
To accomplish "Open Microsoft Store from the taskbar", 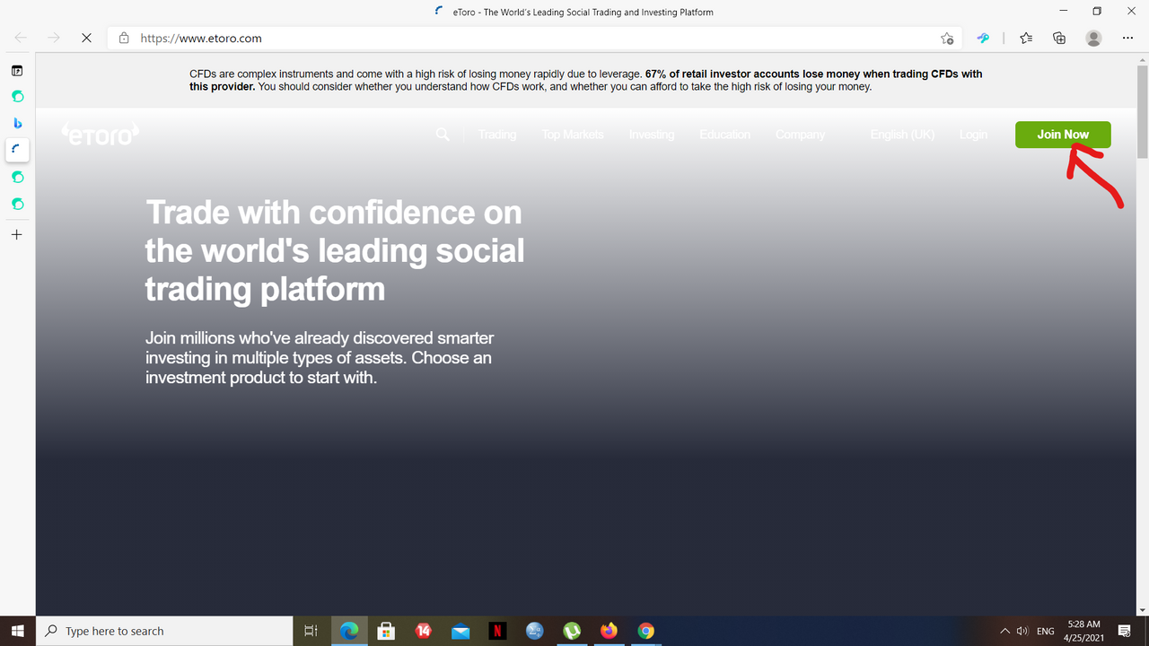I will 386,631.
